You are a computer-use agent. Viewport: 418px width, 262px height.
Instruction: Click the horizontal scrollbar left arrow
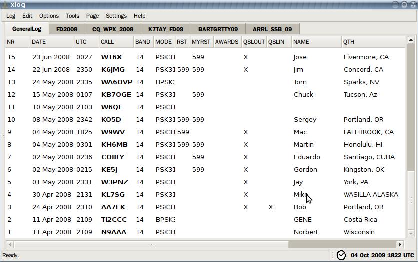[x=10, y=244]
